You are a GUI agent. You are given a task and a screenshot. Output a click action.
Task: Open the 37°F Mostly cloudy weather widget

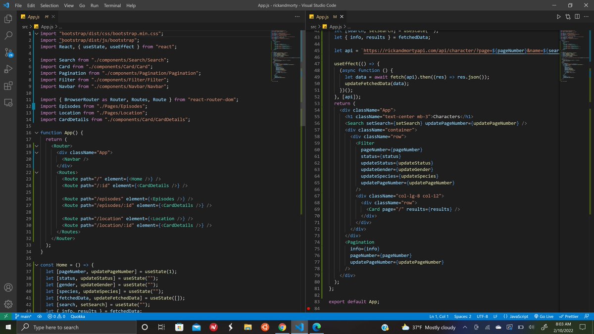click(428, 327)
